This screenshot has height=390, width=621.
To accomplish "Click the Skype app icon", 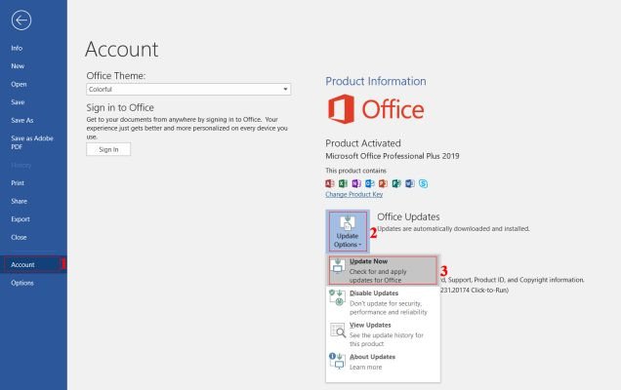I will click(424, 183).
